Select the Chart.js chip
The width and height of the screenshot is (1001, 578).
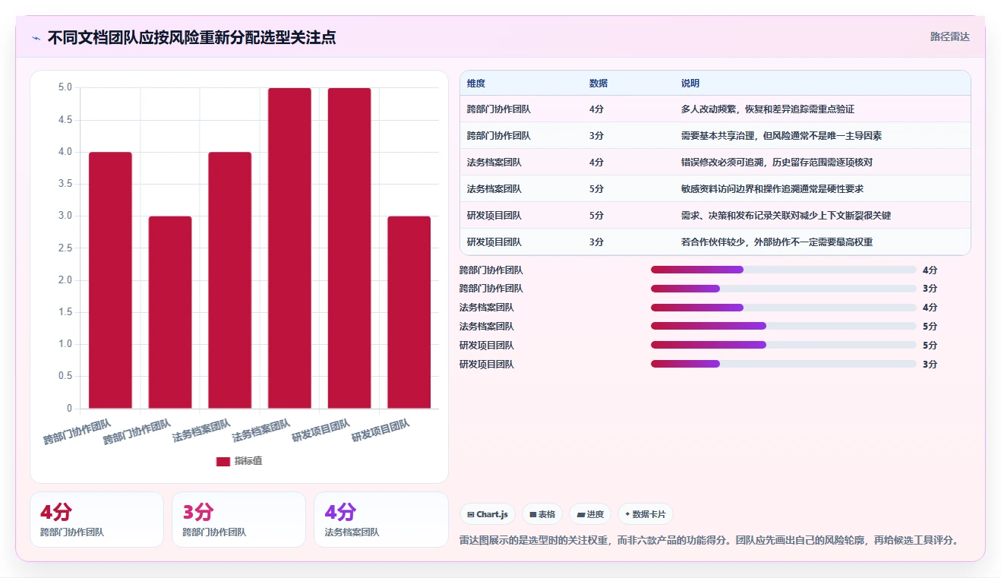tap(488, 514)
